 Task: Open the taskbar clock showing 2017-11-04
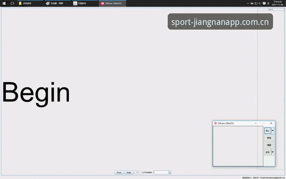277,3
